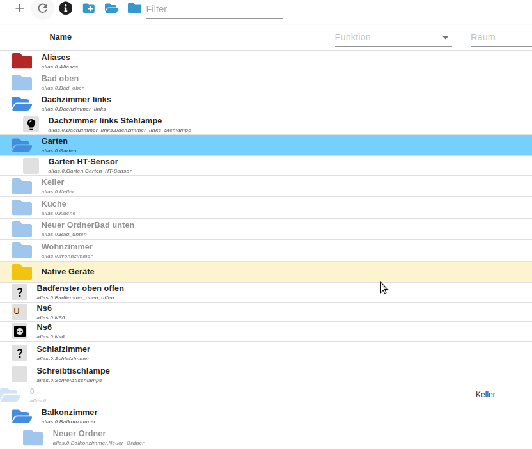The image size is (532, 449).
Task: Click the open-folder expand all toolbar icon
Action: pyautogui.click(x=111, y=8)
